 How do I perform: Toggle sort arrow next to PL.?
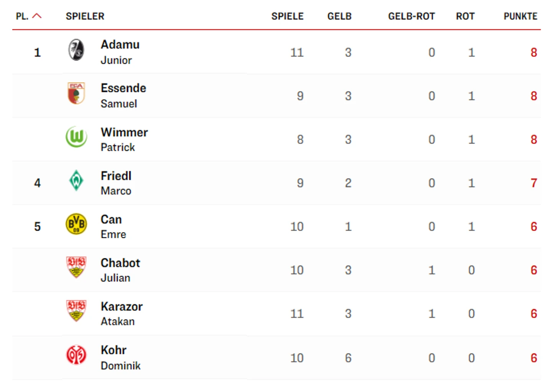pyautogui.click(x=37, y=16)
